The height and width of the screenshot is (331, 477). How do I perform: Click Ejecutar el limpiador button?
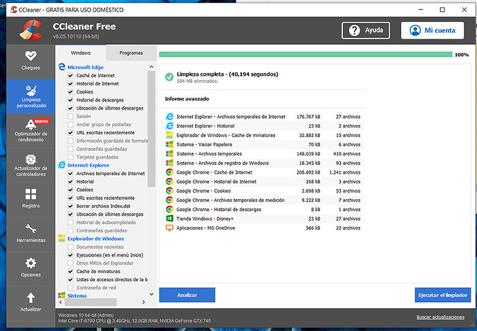(x=442, y=295)
